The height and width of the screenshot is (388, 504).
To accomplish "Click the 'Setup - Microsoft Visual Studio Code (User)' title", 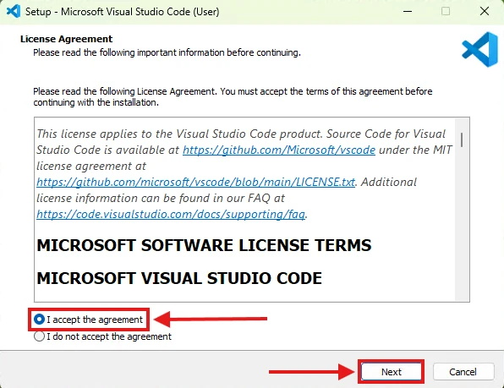I will 122,12.
